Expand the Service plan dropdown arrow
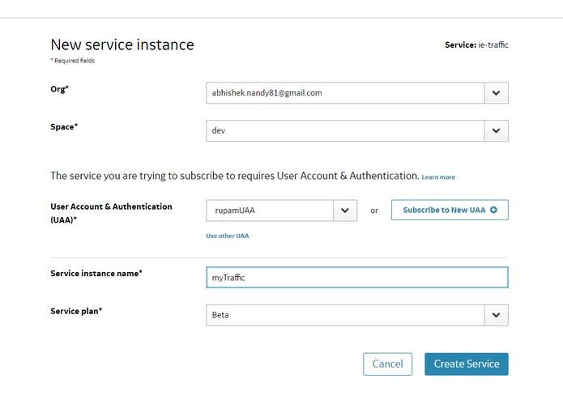Viewport: 563px width, 400px height. pos(497,315)
